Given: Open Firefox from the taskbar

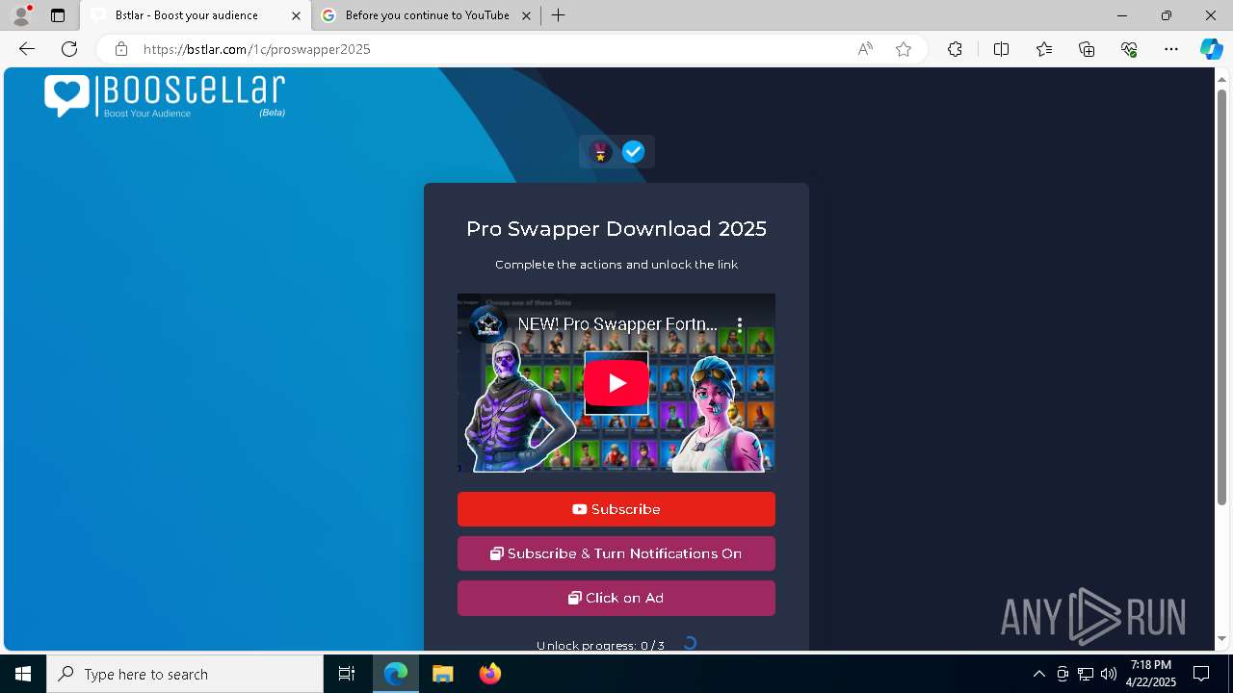Looking at the screenshot, I should [489, 674].
